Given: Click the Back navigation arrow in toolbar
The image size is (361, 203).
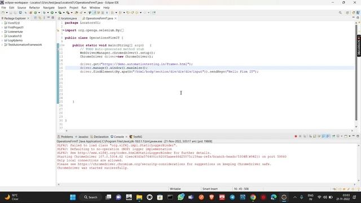Looking at the screenshot, I should pyautogui.click(x=137, y=12).
